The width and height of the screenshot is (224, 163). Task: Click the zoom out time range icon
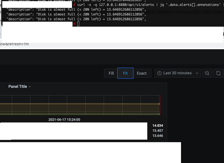pos(207,73)
